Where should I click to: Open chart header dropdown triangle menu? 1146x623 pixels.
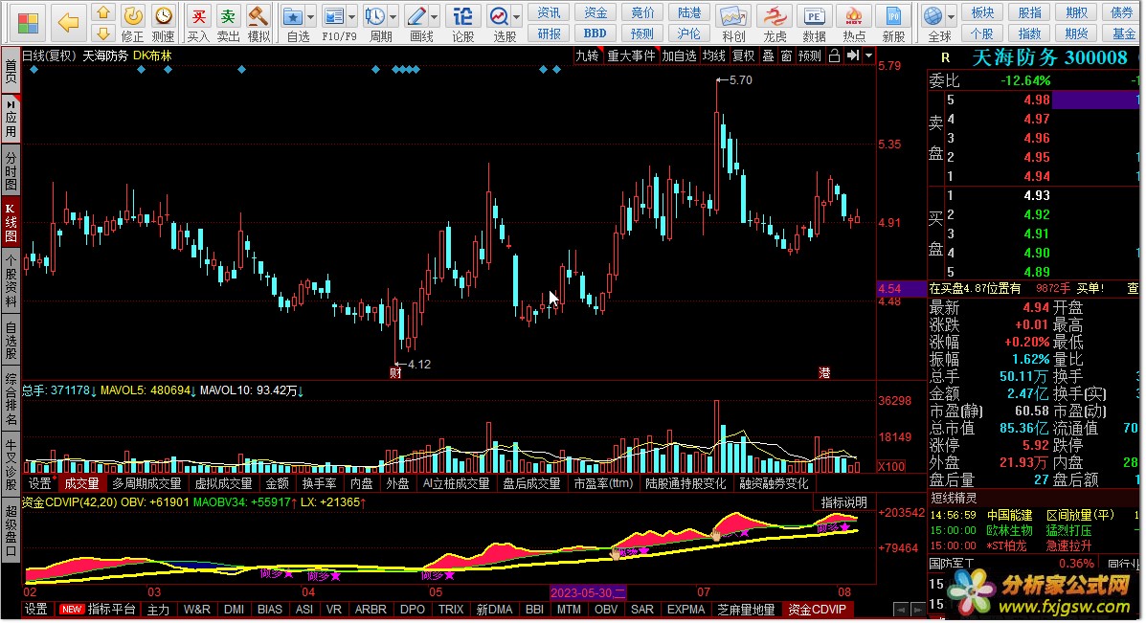[x=868, y=56]
